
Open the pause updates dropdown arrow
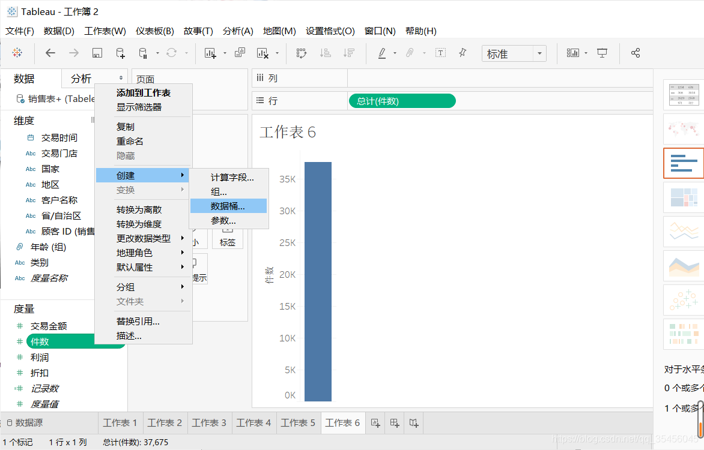pos(157,53)
